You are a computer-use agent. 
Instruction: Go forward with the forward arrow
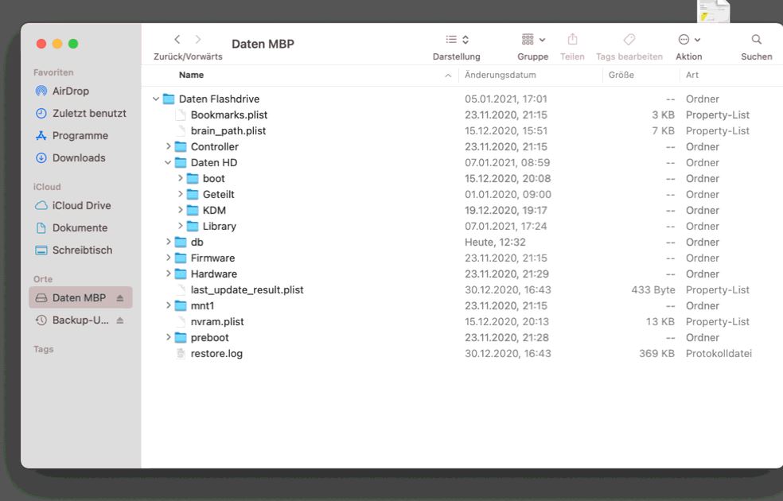(198, 40)
